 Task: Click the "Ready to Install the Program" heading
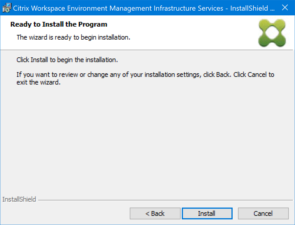tap(59, 24)
